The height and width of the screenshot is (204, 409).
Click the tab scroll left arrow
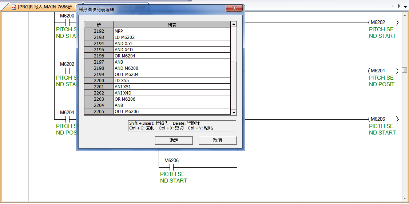393,6
